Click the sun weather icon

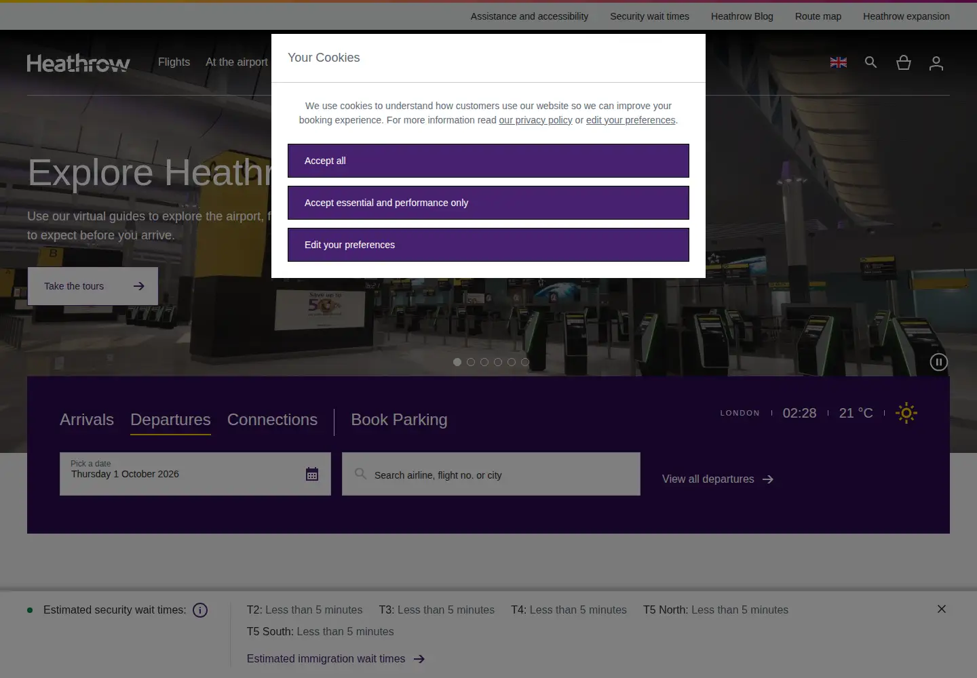(x=906, y=413)
